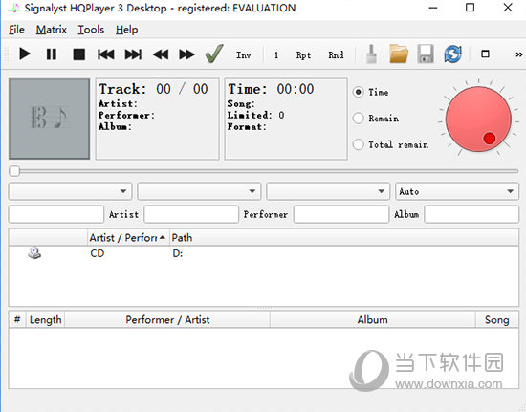This screenshot has height=412, width=526.
Task: Open the File menu
Action: click(x=16, y=30)
